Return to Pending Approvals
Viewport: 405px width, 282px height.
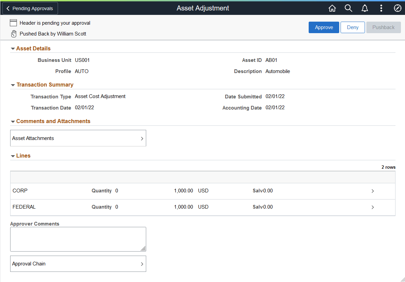[x=32, y=8]
